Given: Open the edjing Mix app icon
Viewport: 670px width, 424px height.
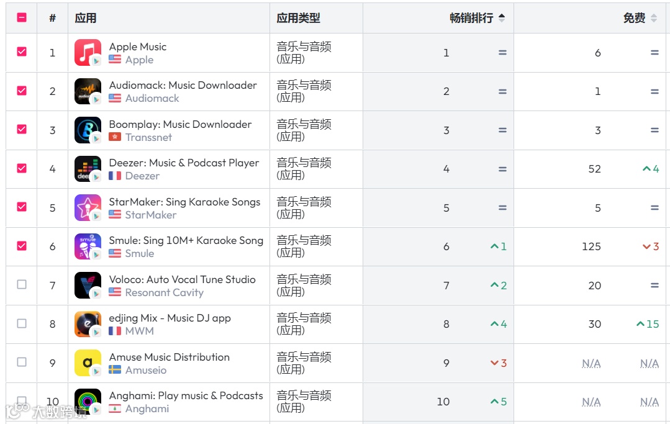Looking at the screenshot, I should 88,324.
